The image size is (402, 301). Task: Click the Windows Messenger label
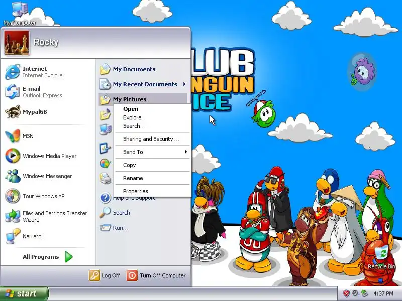(x=47, y=176)
